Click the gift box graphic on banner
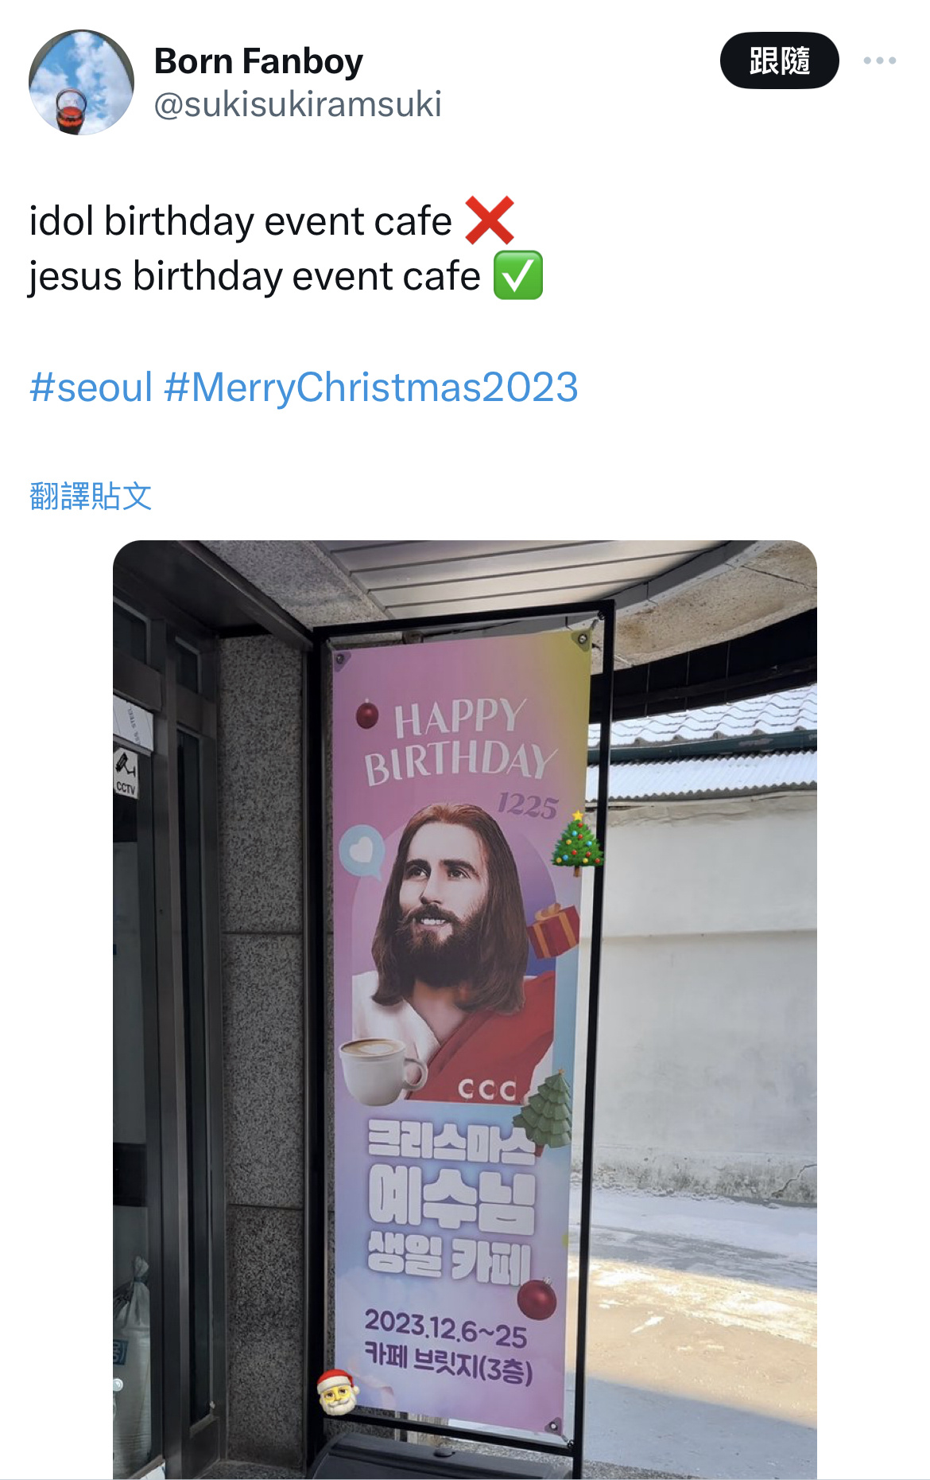Viewport: 930px width, 1480px height. (x=553, y=931)
